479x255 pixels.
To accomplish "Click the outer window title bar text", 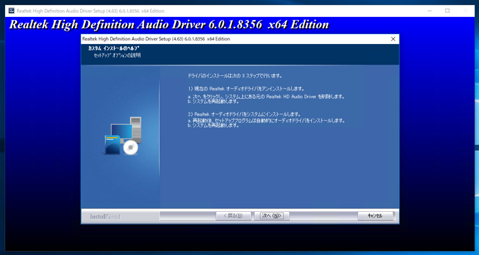I will pyautogui.click(x=90, y=11).
